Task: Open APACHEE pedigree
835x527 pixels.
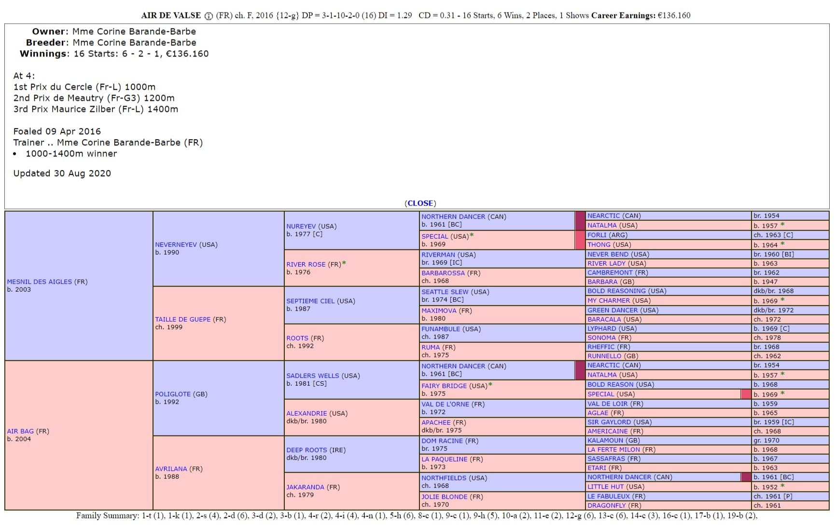Action: point(436,422)
